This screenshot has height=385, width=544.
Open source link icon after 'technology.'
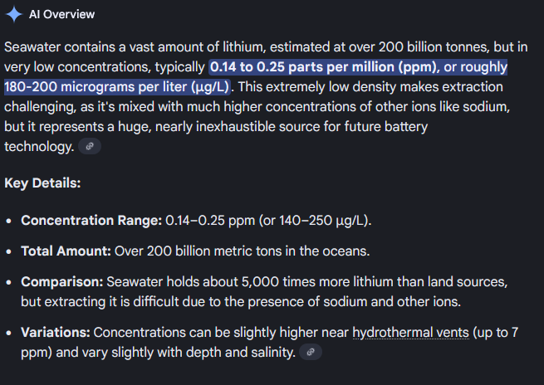pyautogui.click(x=90, y=146)
